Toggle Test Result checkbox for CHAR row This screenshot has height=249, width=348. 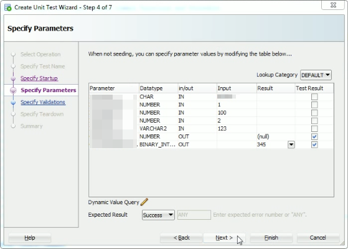point(314,96)
